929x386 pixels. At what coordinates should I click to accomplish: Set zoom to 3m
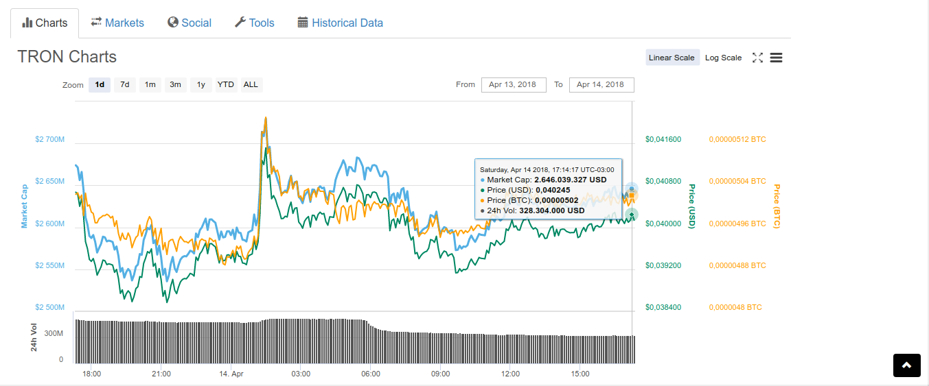pyautogui.click(x=176, y=85)
